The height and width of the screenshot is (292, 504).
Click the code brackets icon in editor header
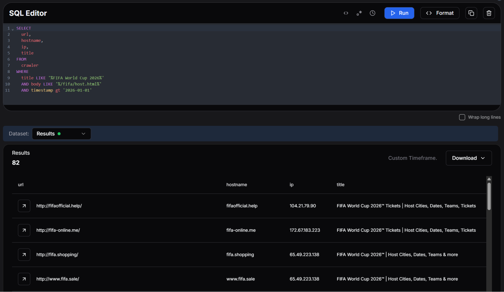[346, 13]
